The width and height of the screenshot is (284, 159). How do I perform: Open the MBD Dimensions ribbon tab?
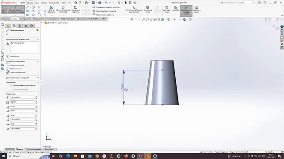coord(68,19)
